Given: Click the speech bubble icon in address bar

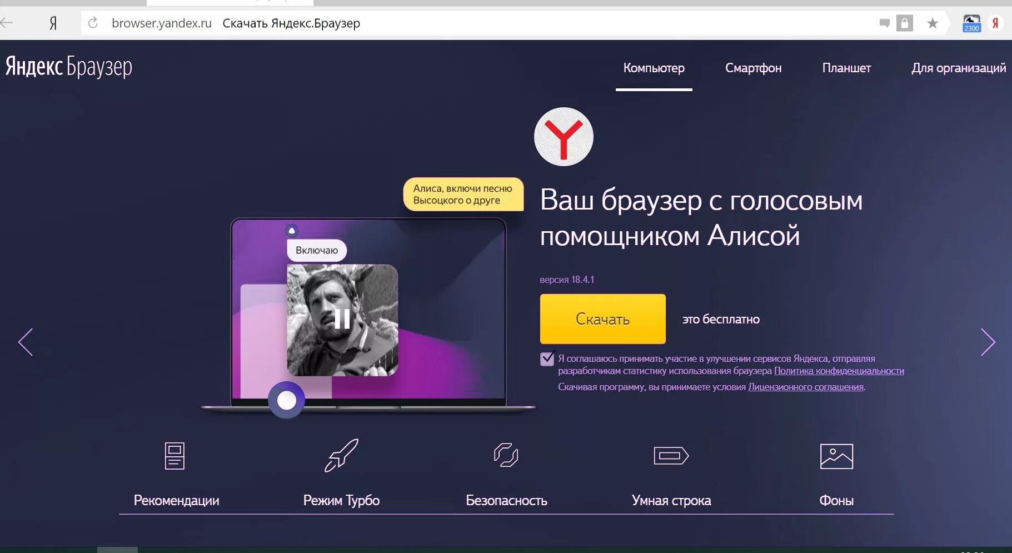Looking at the screenshot, I should tap(885, 23).
